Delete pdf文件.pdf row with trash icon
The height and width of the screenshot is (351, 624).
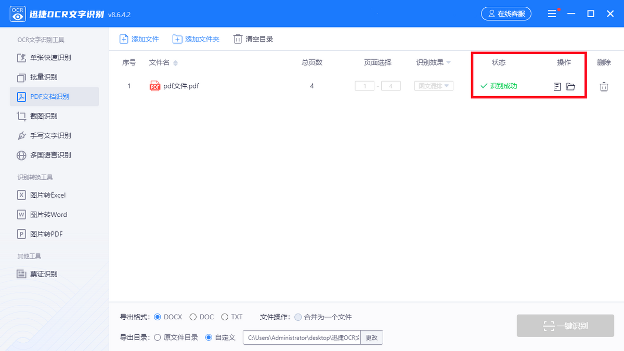pyautogui.click(x=604, y=86)
